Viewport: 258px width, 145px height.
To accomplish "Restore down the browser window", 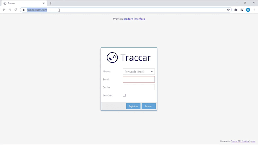I will point(245,3).
